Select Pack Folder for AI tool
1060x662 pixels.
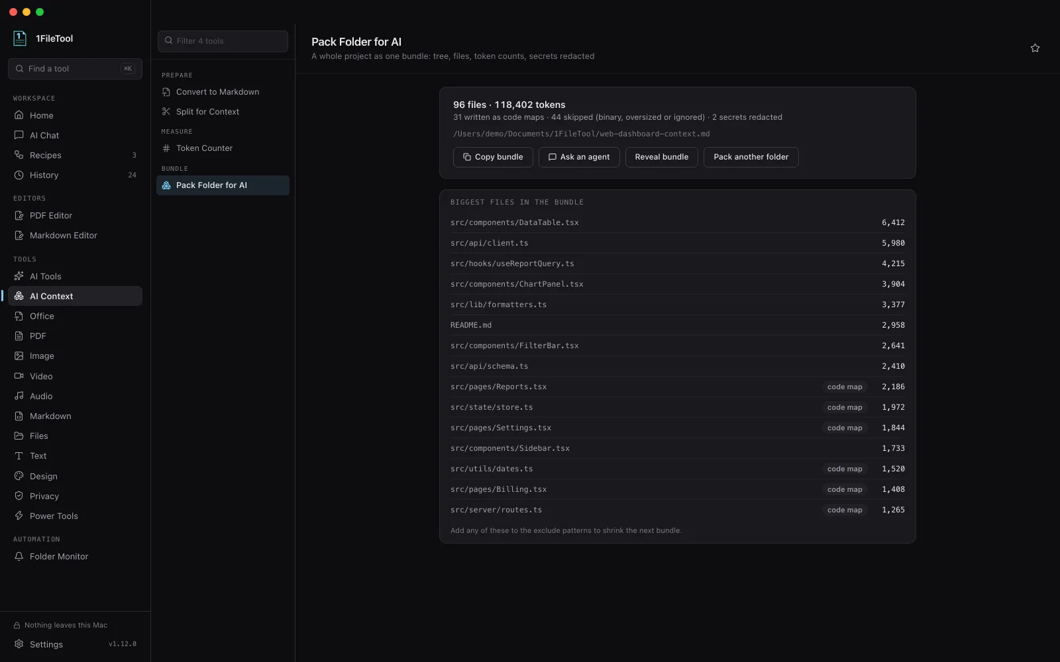223,185
